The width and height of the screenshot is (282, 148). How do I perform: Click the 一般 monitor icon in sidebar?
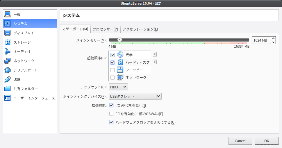(7, 14)
